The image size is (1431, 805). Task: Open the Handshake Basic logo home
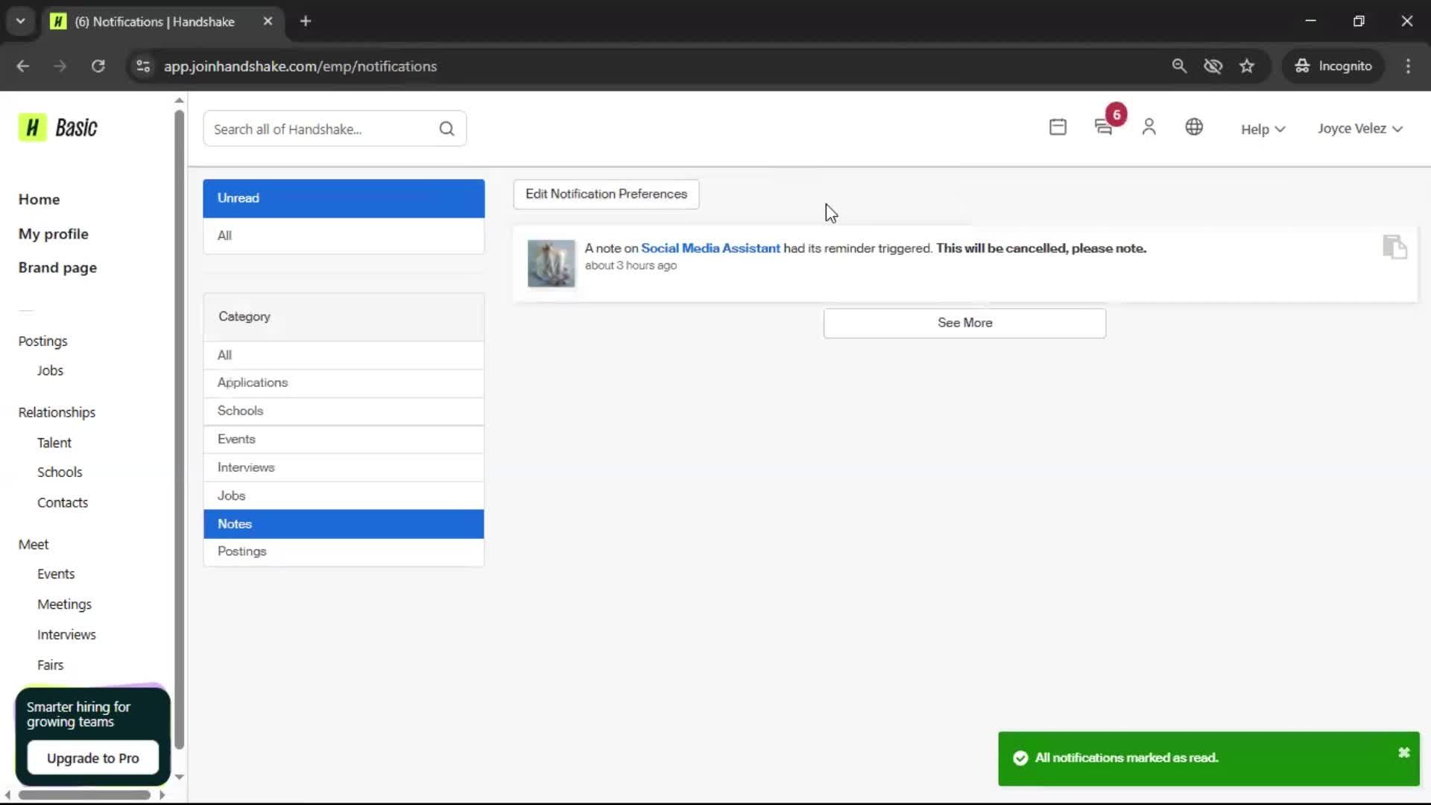(58, 128)
